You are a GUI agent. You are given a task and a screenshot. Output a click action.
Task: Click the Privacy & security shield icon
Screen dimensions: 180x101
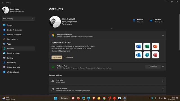pos(4,67)
